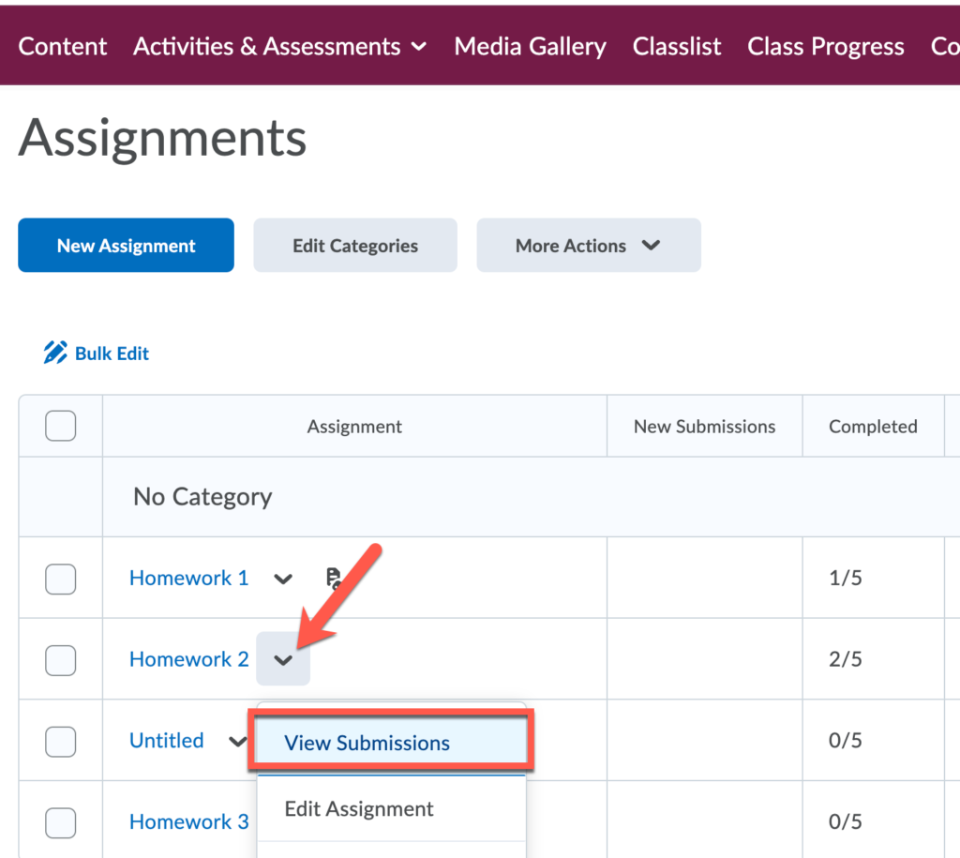Click the icon next to Homework 1

click(x=333, y=578)
